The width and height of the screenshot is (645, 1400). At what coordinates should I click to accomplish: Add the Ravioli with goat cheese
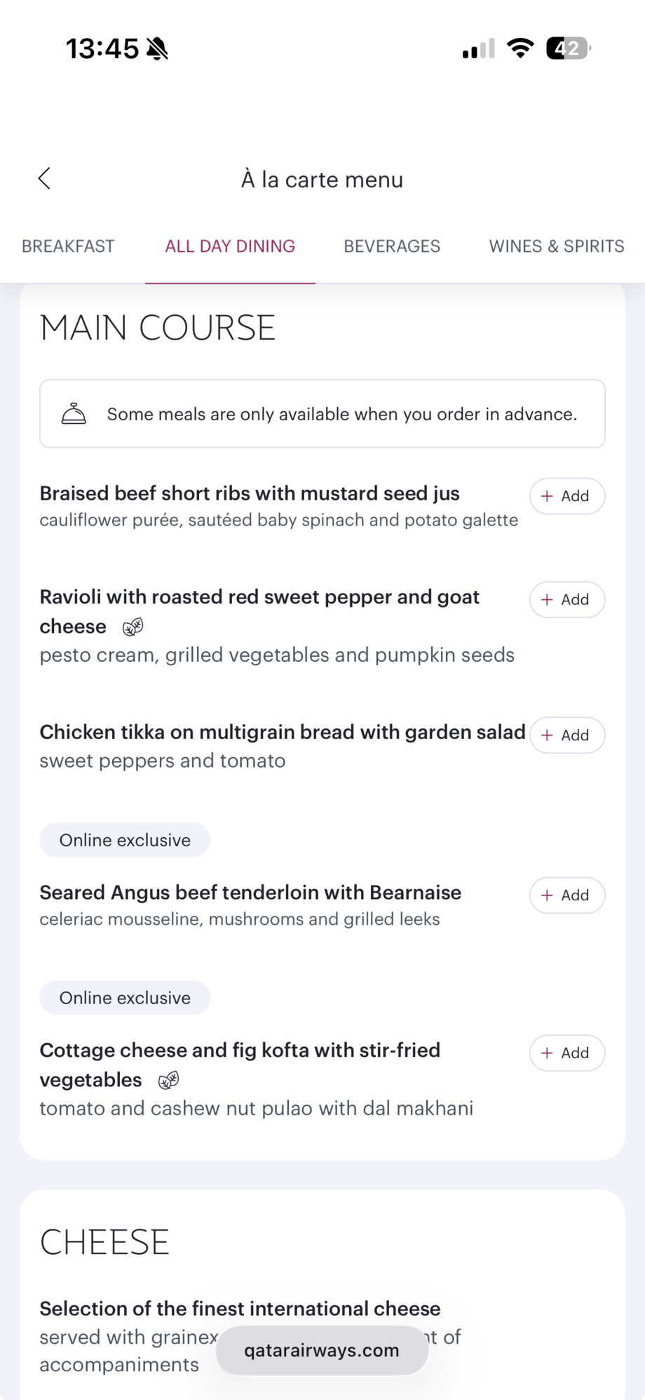click(x=566, y=600)
